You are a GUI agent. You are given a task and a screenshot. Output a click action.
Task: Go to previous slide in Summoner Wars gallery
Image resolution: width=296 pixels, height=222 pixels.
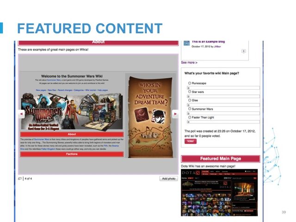coord(21,114)
